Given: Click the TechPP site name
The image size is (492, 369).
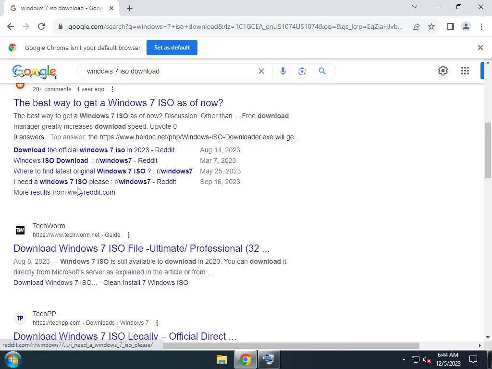Looking at the screenshot, I should pos(44,314).
